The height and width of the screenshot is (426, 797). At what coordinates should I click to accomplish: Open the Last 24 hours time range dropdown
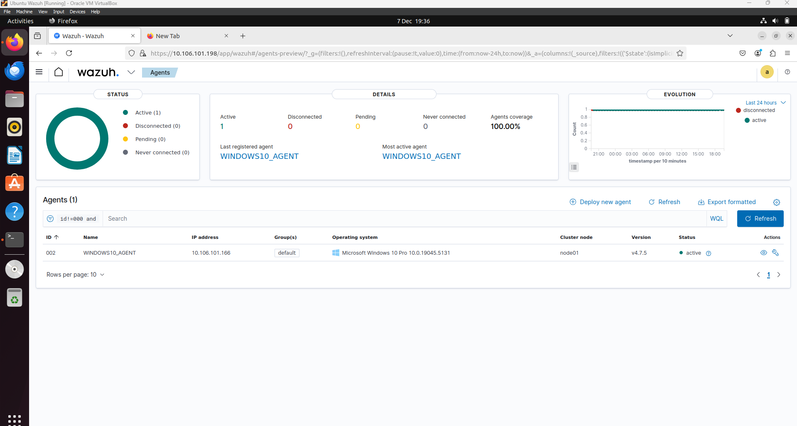(764, 102)
